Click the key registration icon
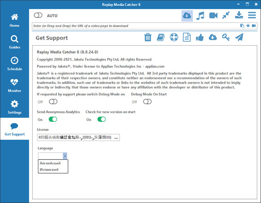This screenshot has width=261, height=203. tap(226, 38)
